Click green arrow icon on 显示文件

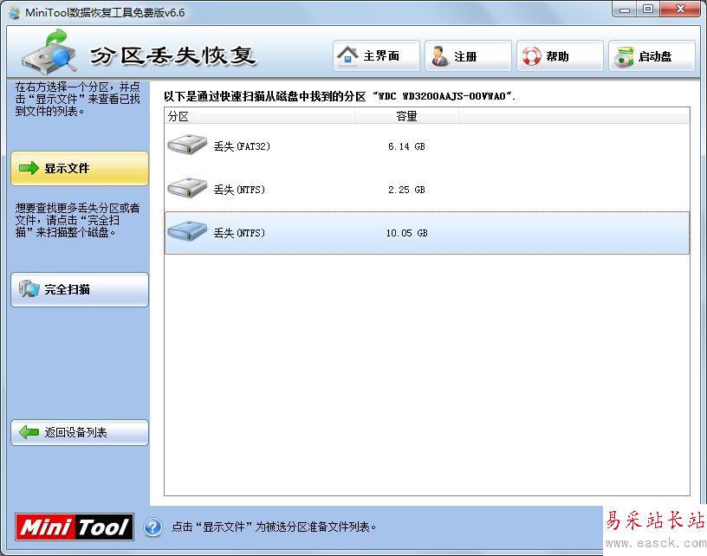[29, 168]
